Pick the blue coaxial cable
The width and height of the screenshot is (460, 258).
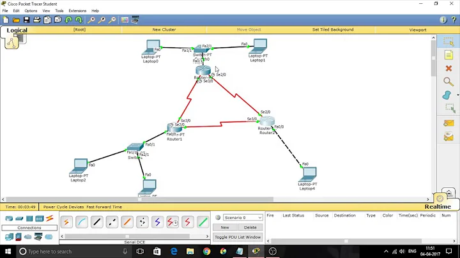click(x=157, y=222)
